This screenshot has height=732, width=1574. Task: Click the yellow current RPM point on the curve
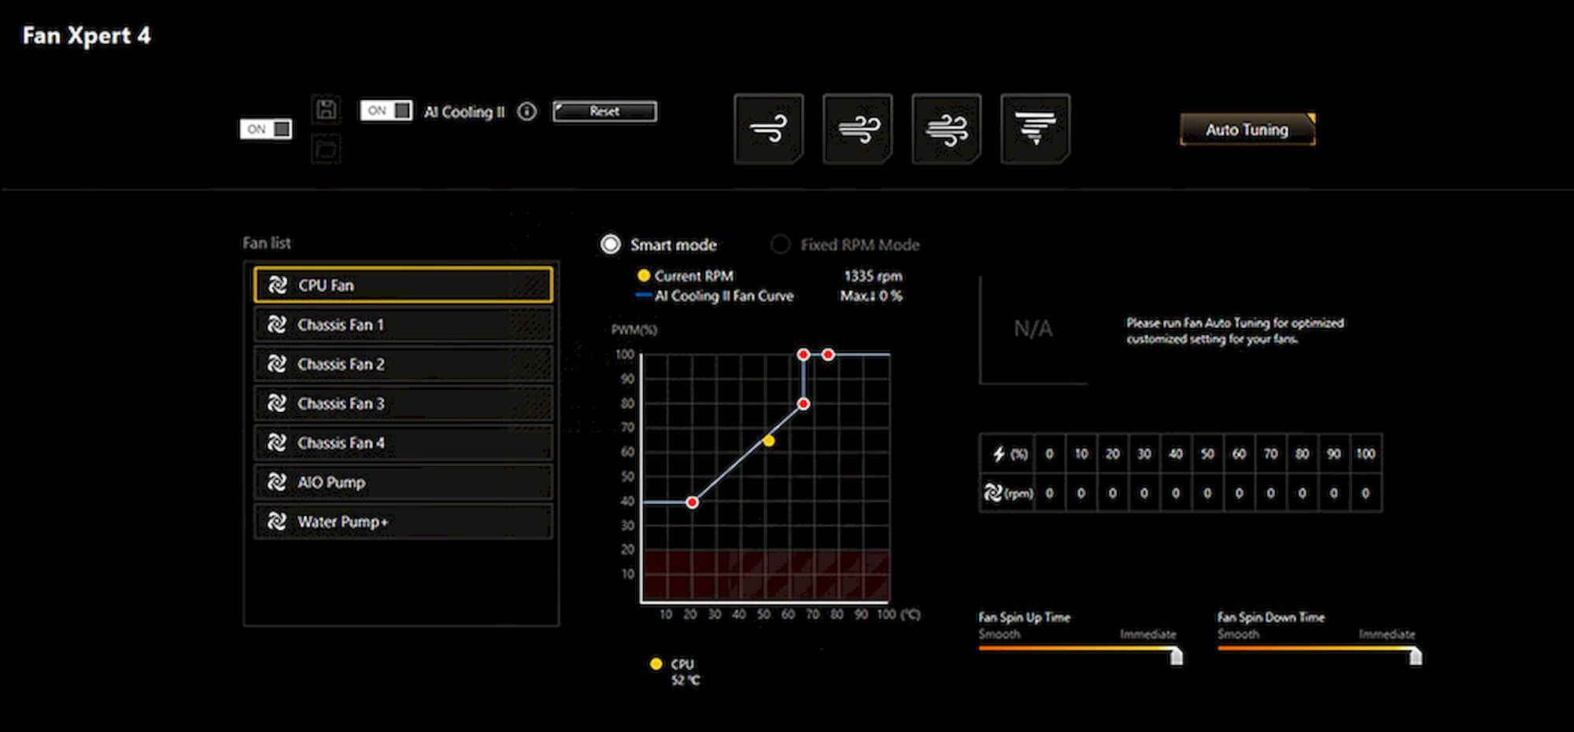click(769, 441)
